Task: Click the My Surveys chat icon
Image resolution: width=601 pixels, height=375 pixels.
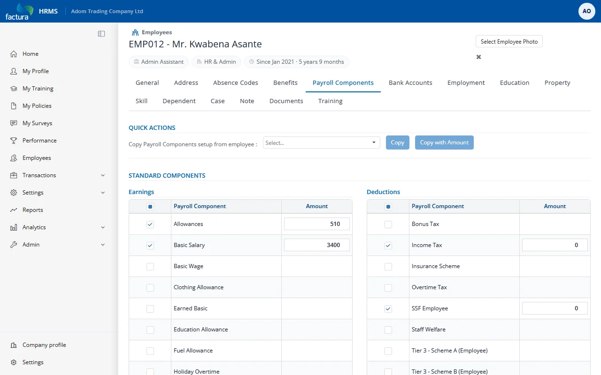Action: click(x=14, y=123)
